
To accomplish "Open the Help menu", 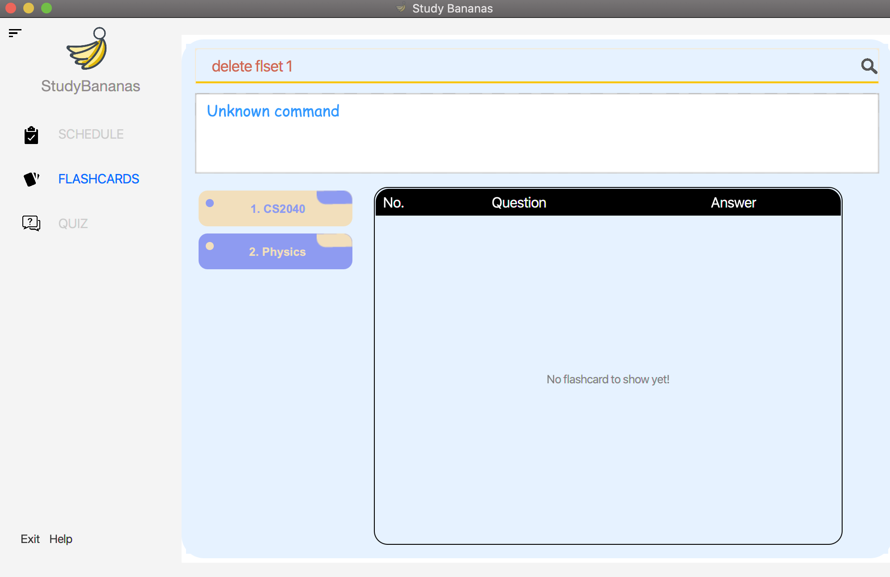I will tap(61, 539).
